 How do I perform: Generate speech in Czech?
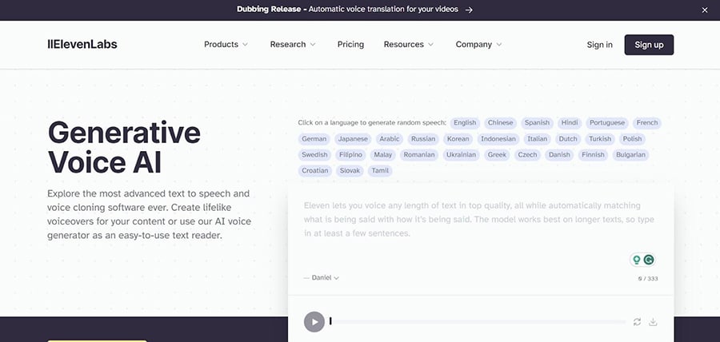tap(528, 155)
